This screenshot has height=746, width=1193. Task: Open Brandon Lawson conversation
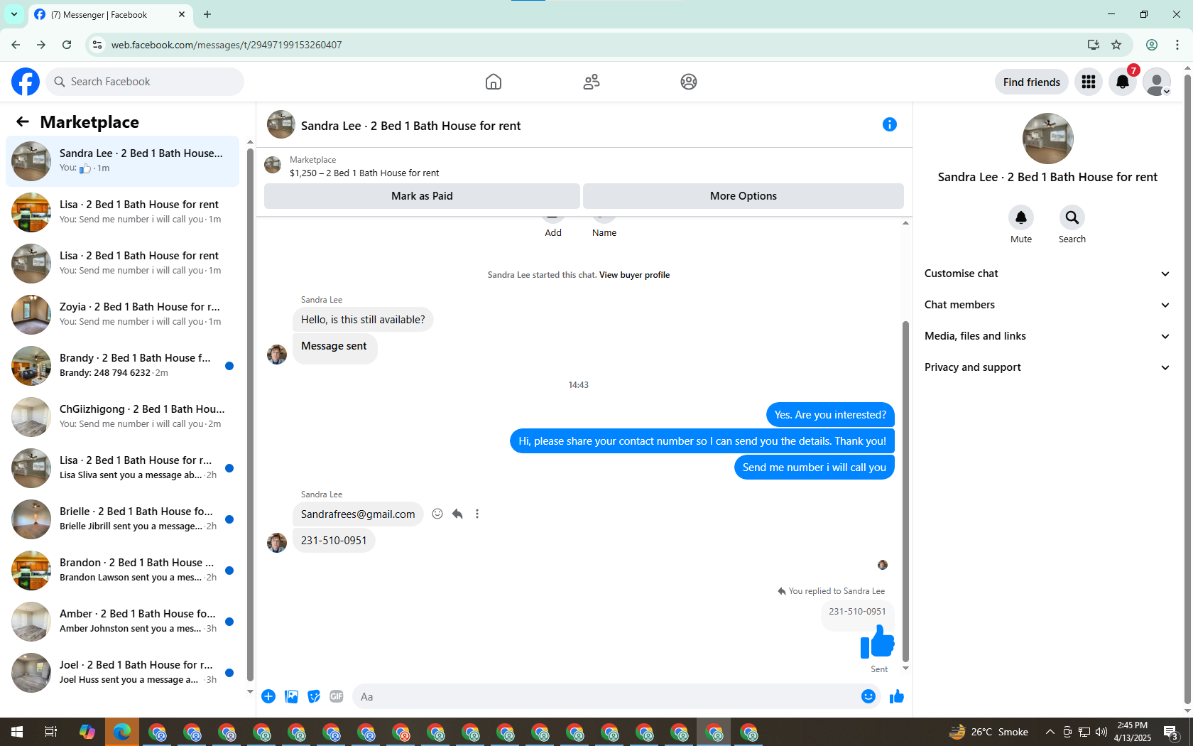coord(122,571)
